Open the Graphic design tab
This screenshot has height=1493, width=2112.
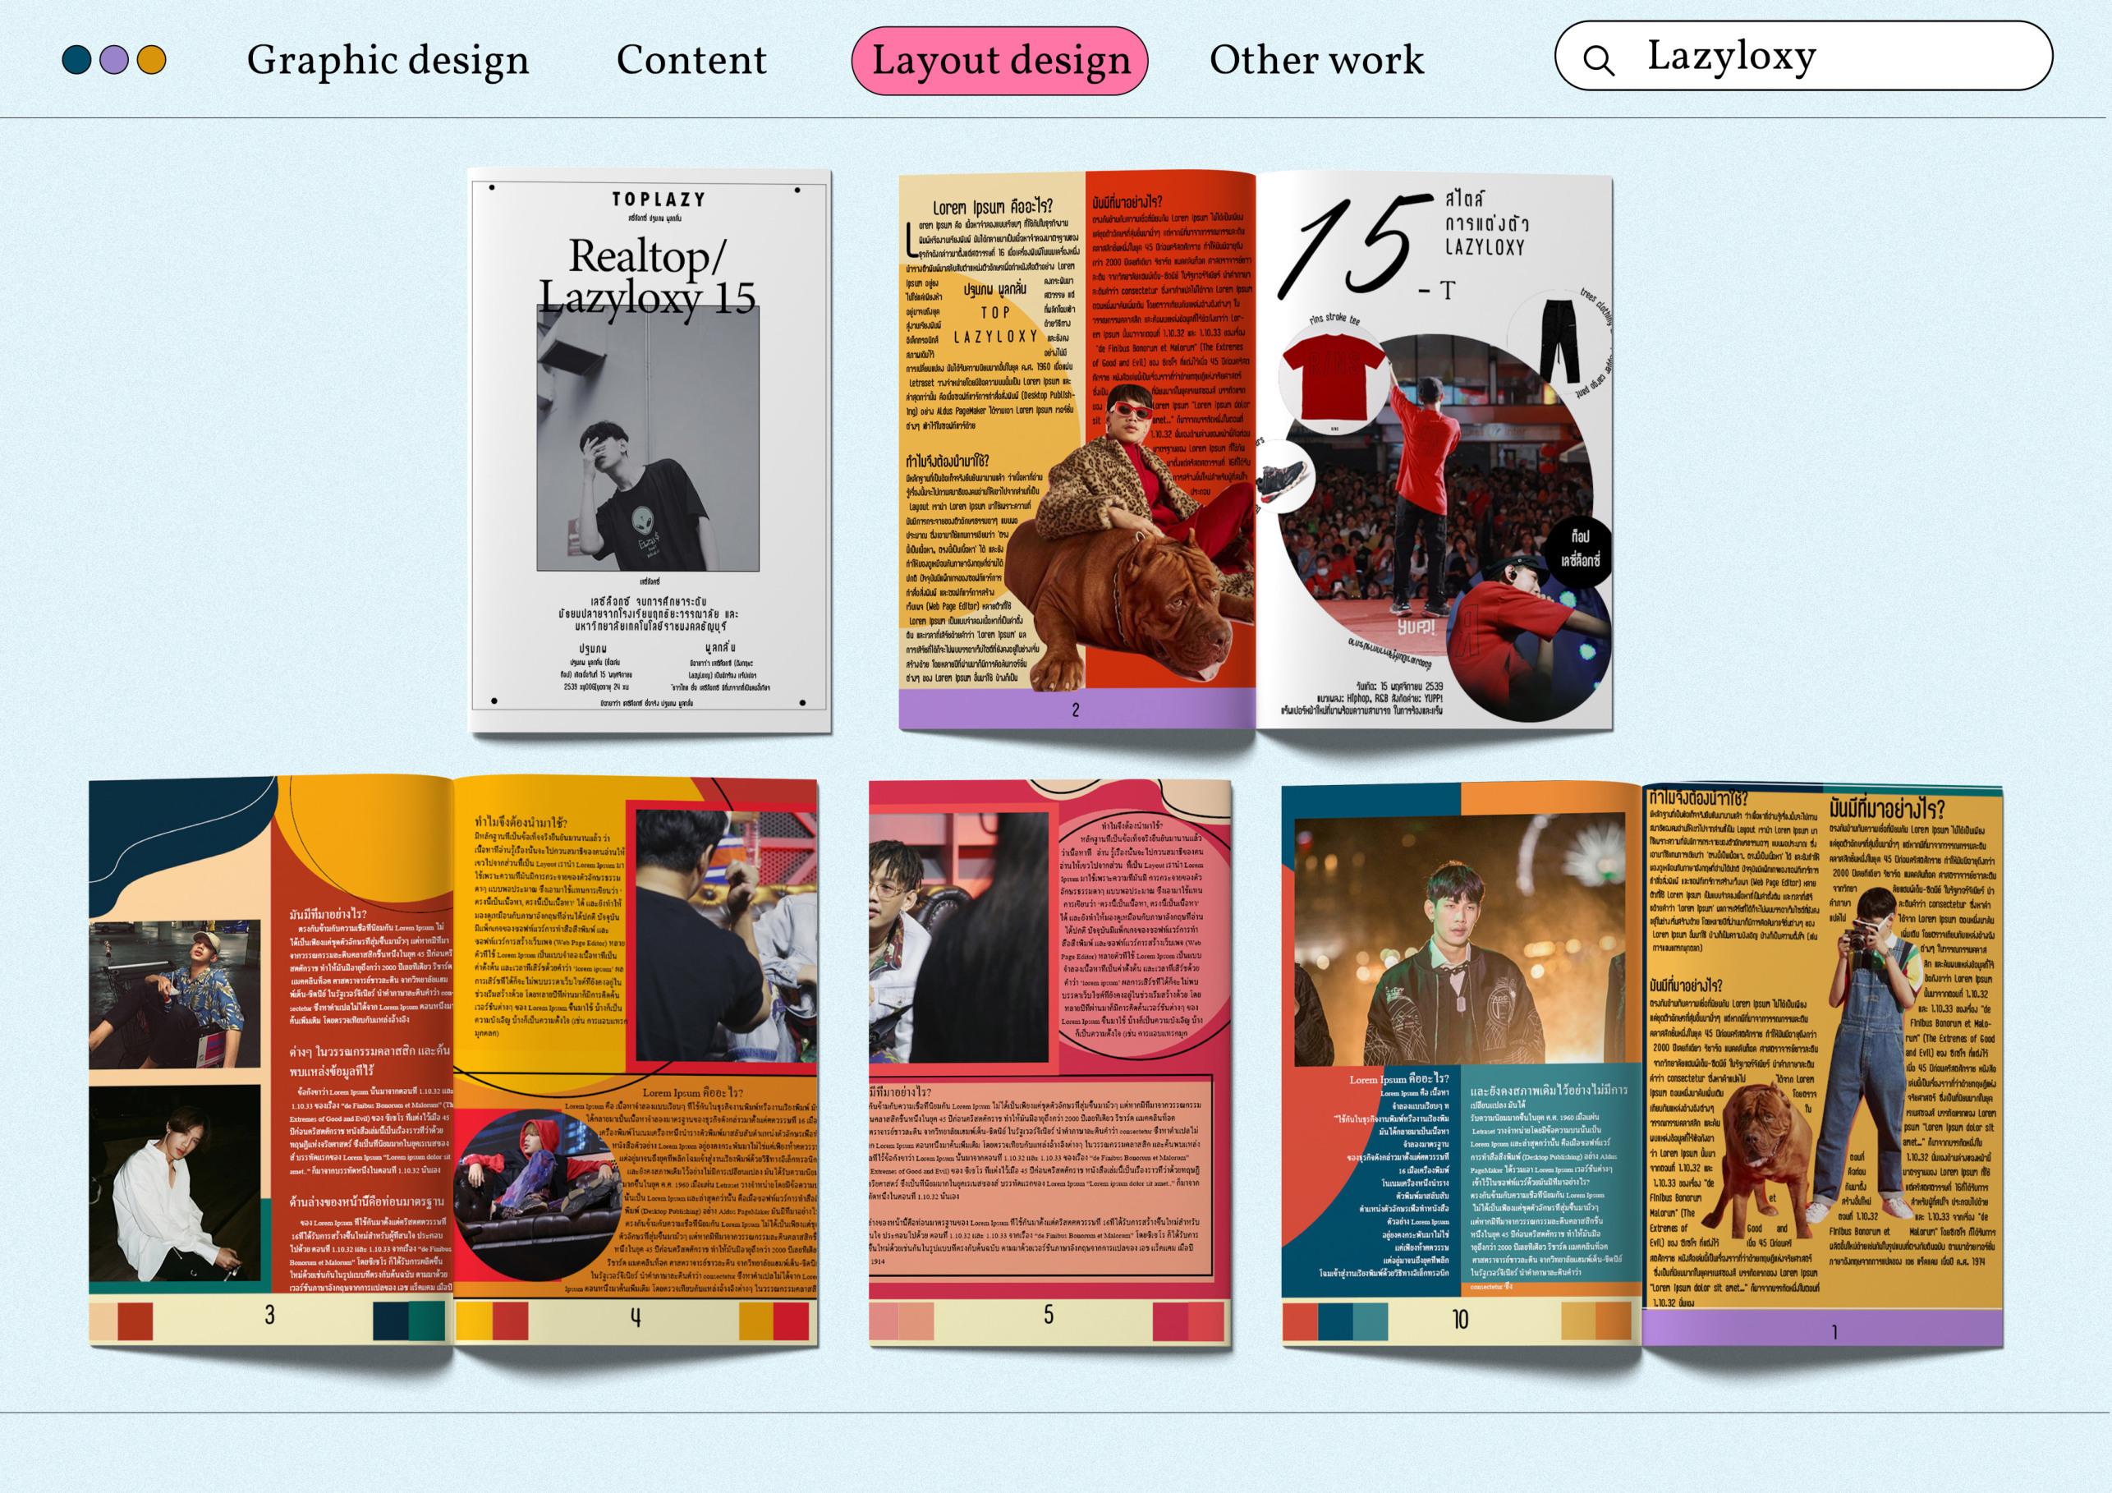(x=388, y=60)
